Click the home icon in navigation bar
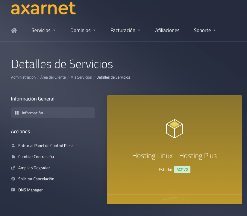Image resolution: width=247 pixels, height=216 pixels. (14, 30)
